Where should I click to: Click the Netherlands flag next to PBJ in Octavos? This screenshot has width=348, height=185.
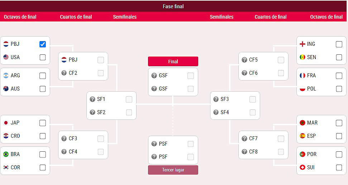coord(6,44)
